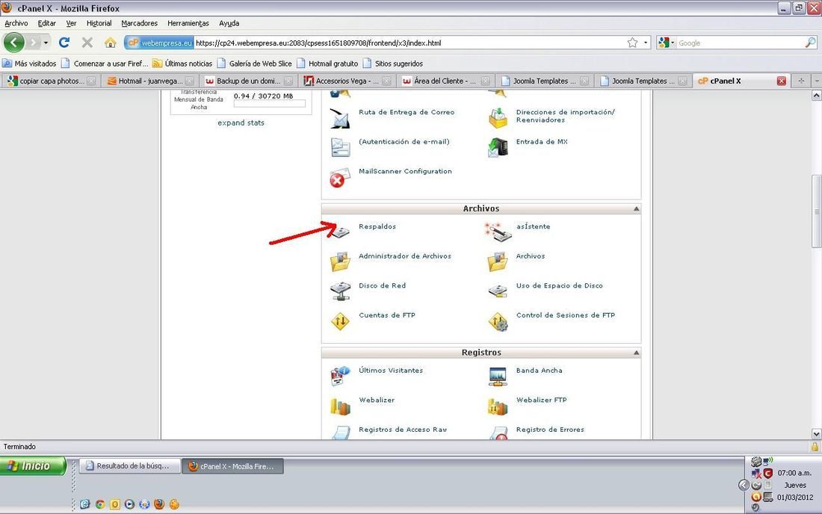The width and height of the screenshot is (822, 514).
Task: Open the Respaldos backup disk icon
Action: click(x=340, y=231)
